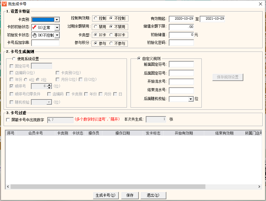Select 不控制 for 控制有效期

pos(117,18)
